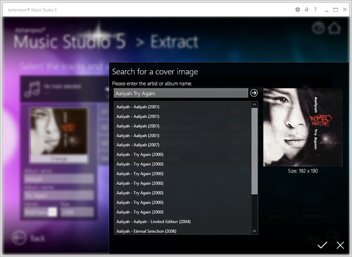Image resolution: width=352 pixels, height=257 pixels.
Task: Close the Ashampoo Music Studio 5 window
Action: (345, 9)
